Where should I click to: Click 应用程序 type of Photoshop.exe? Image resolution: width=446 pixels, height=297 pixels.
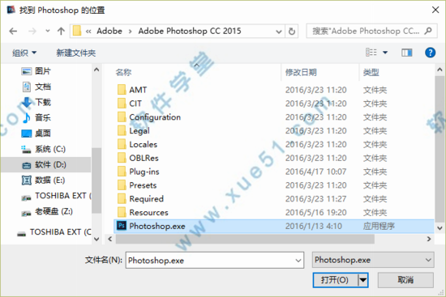[x=379, y=226]
